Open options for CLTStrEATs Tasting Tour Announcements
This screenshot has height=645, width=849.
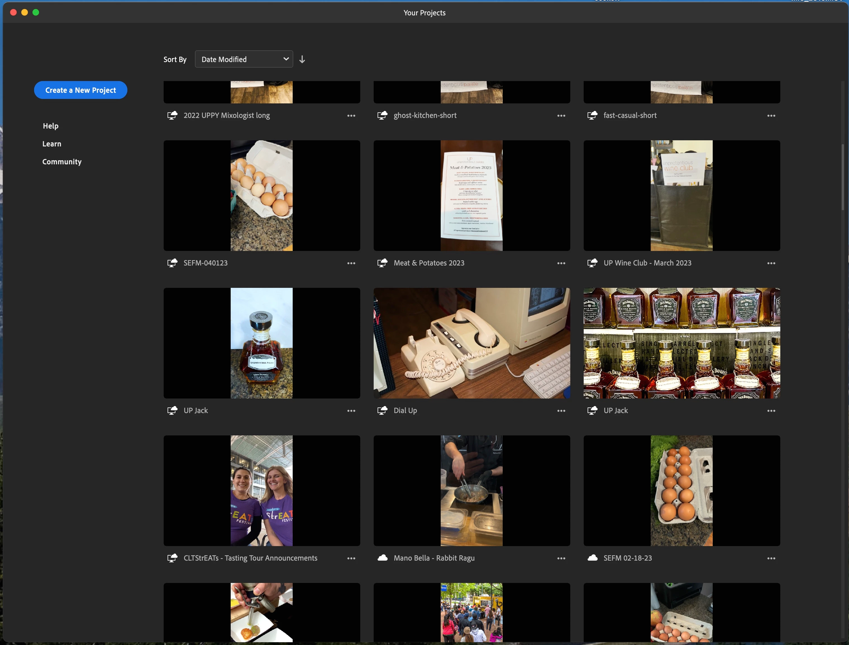[351, 558]
